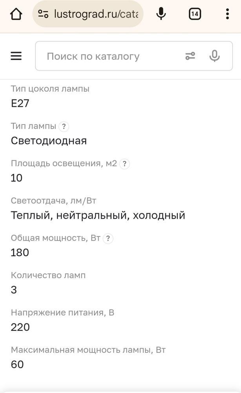Screen dimensions: 241x393
Task: Tap 'Теплый, нейтральный, холодный' value text
Action: [98, 215]
